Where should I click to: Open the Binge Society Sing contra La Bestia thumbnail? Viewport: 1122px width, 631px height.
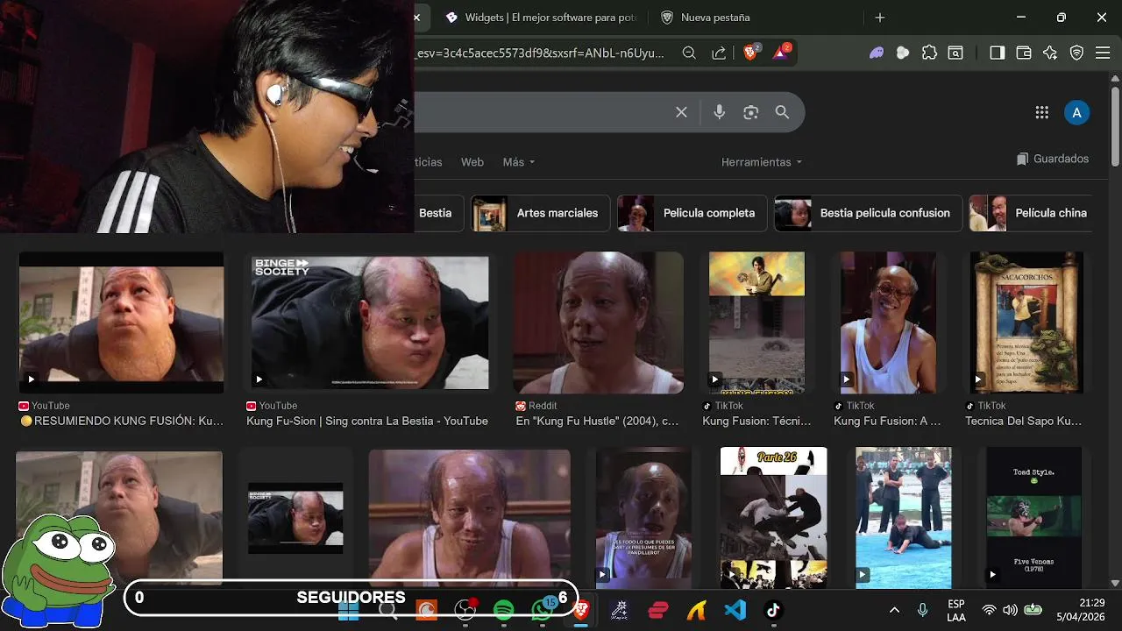pos(370,323)
